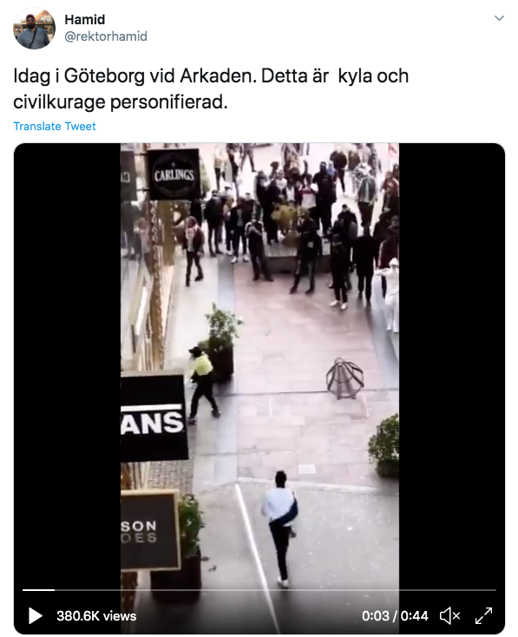Expand the video to fullscreen
This screenshot has width=518, height=637.
point(483,616)
